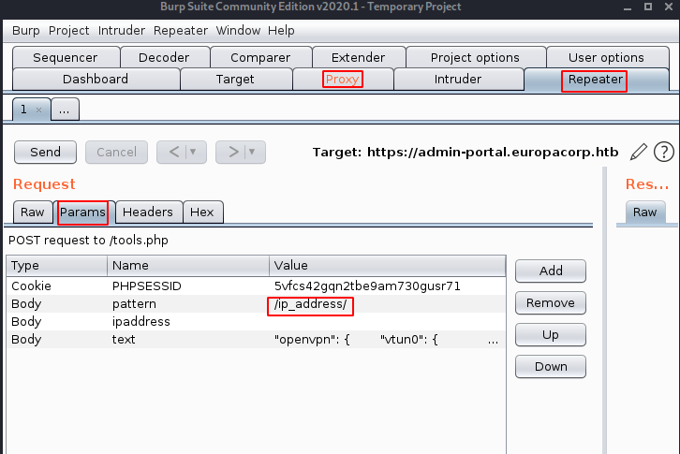
Task: Close Repeater tab 1 with the x
Action: pyautogui.click(x=38, y=110)
